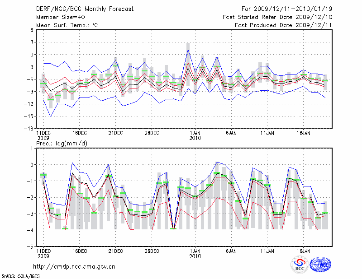The height and width of the screenshot is (279, 362).
Task: Click the NCC circular logo
Action: [x=320, y=265]
